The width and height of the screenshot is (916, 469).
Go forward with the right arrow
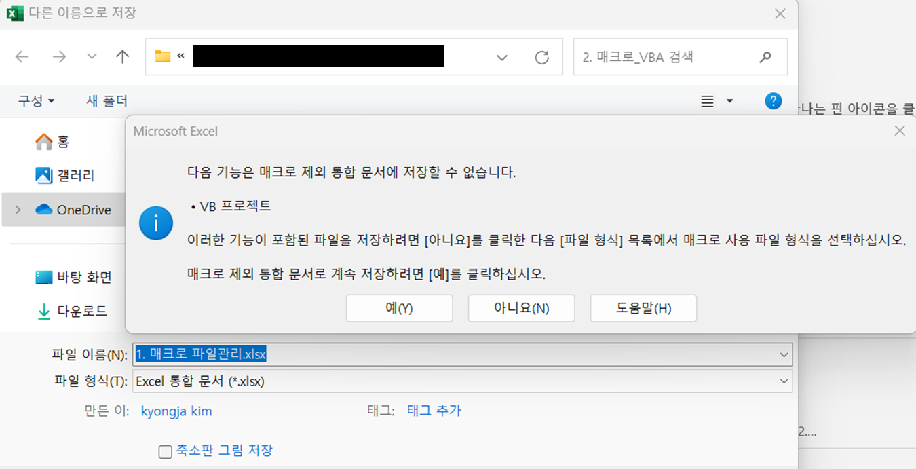(x=59, y=57)
